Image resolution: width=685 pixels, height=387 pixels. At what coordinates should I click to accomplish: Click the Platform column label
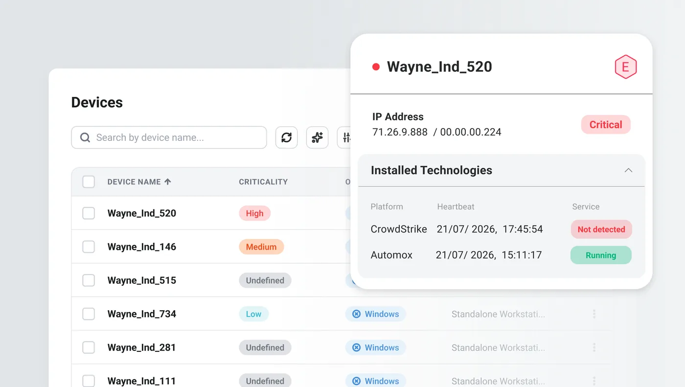(387, 206)
